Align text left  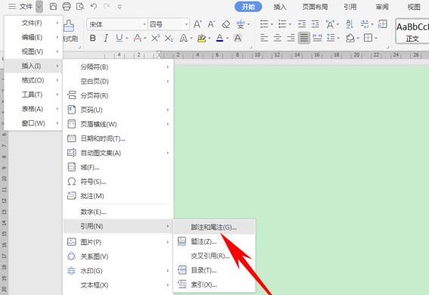pyautogui.click(x=264, y=38)
